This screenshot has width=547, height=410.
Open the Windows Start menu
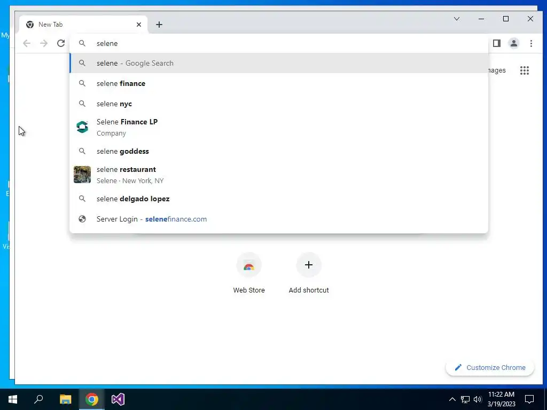click(x=13, y=399)
